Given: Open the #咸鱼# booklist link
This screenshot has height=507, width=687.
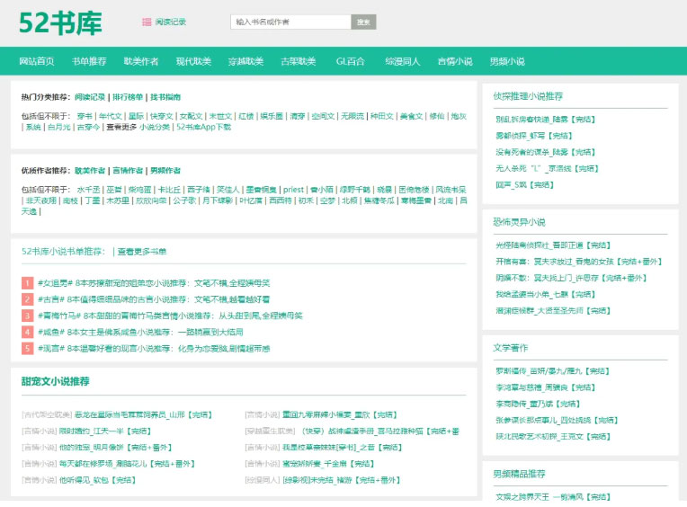Looking at the screenshot, I should click(140, 333).
